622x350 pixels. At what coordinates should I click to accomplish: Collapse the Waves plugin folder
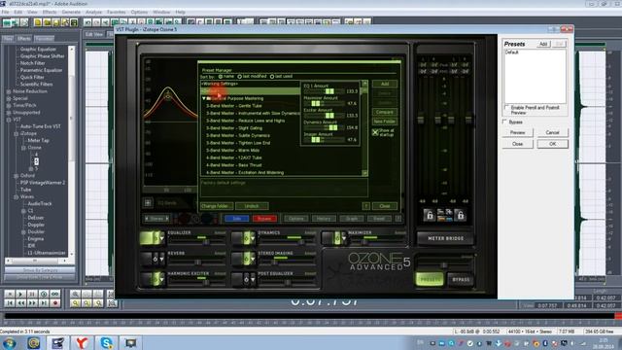pos(16,196)
